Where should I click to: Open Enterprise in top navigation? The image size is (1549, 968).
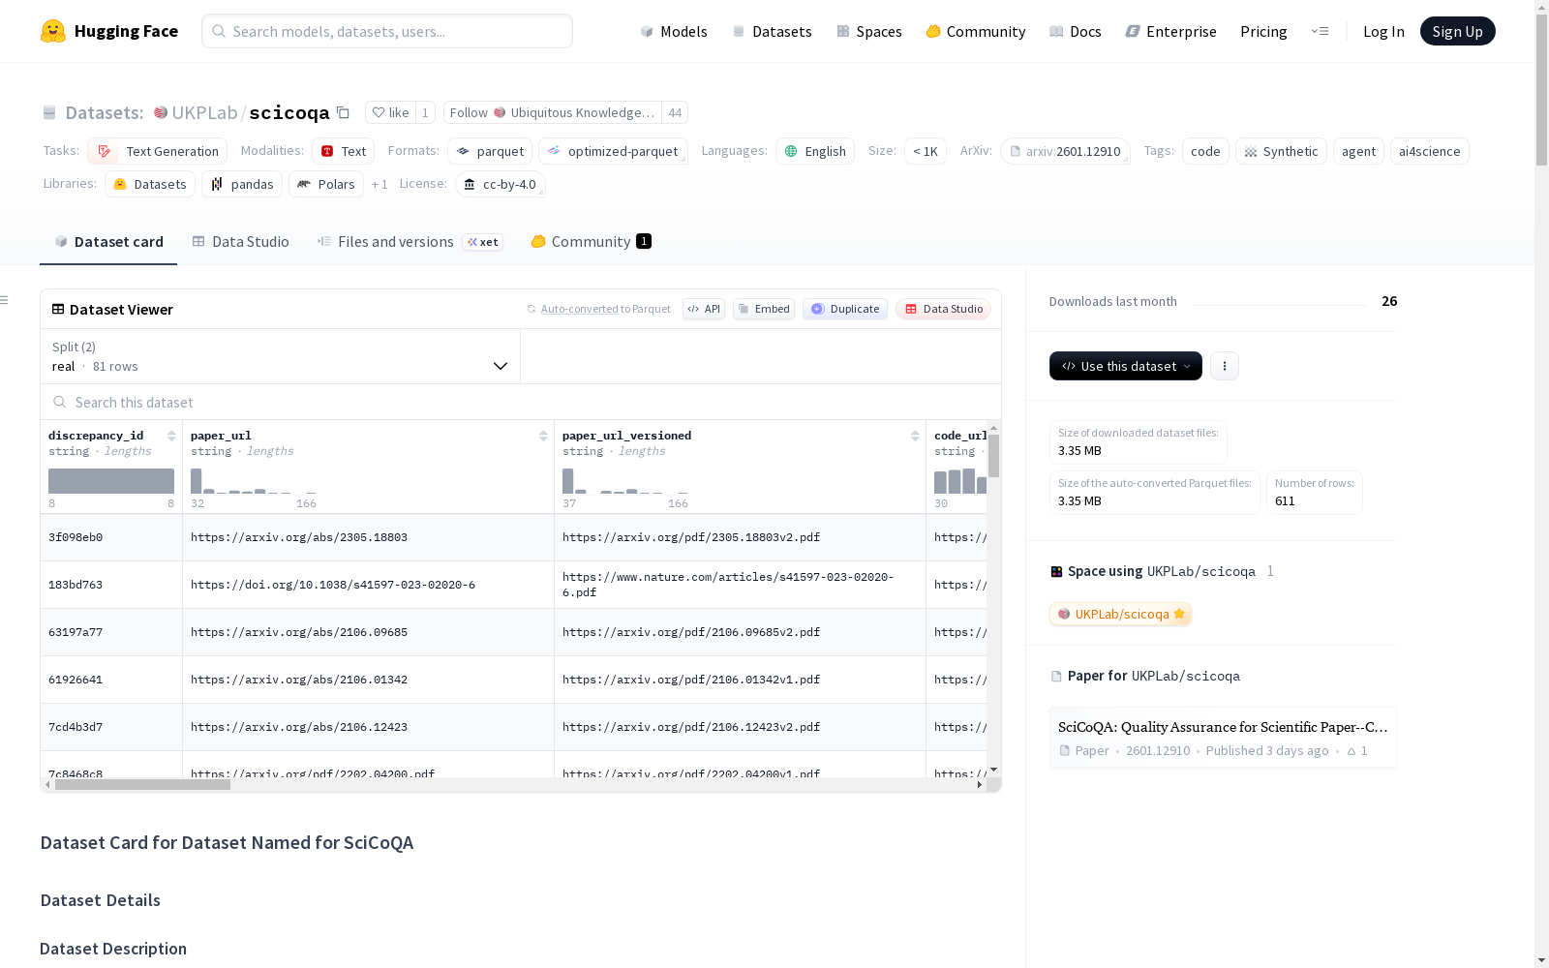tap(1171, 31)
